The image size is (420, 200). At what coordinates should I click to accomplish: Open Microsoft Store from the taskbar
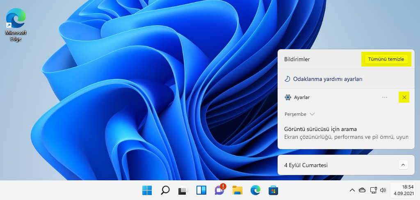pyautogui.click(x=273, y=190)
